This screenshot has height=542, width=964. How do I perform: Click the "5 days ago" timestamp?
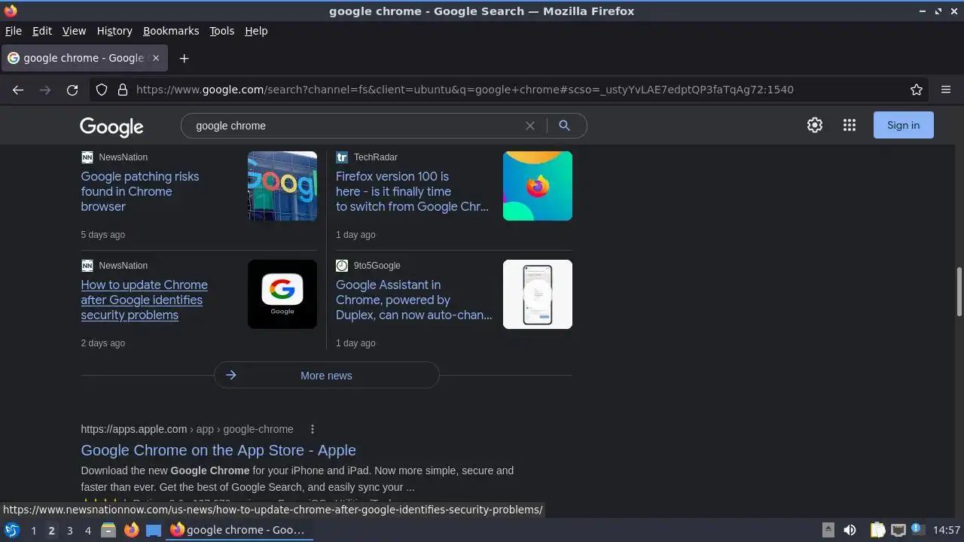coord(103,235)
